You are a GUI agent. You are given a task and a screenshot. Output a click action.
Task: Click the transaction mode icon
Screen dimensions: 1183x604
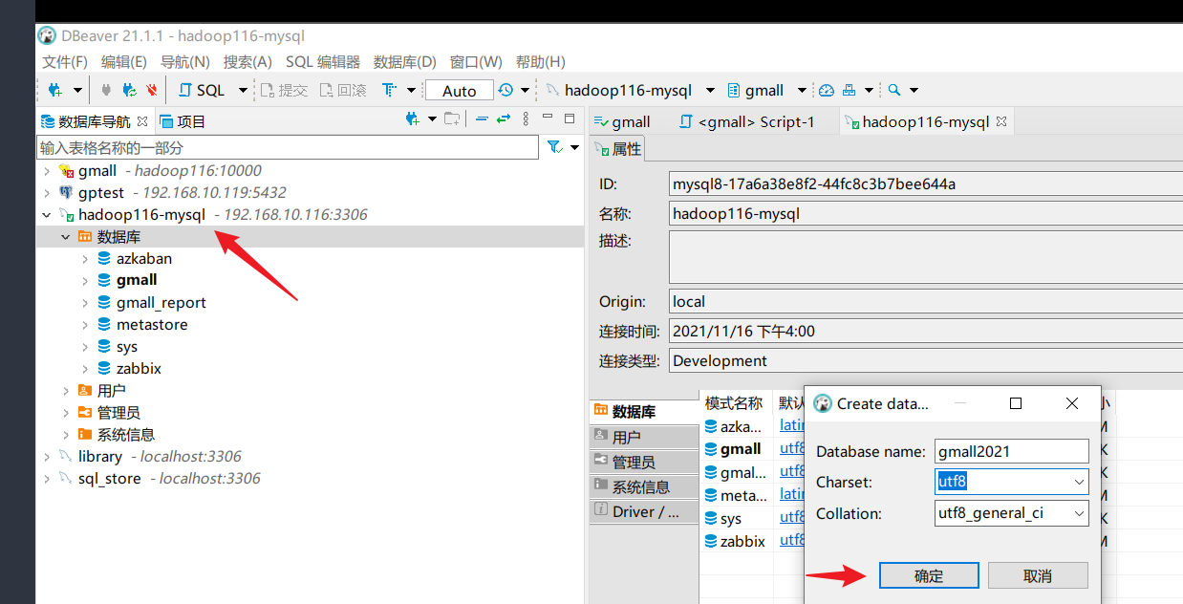pos(389,90)
